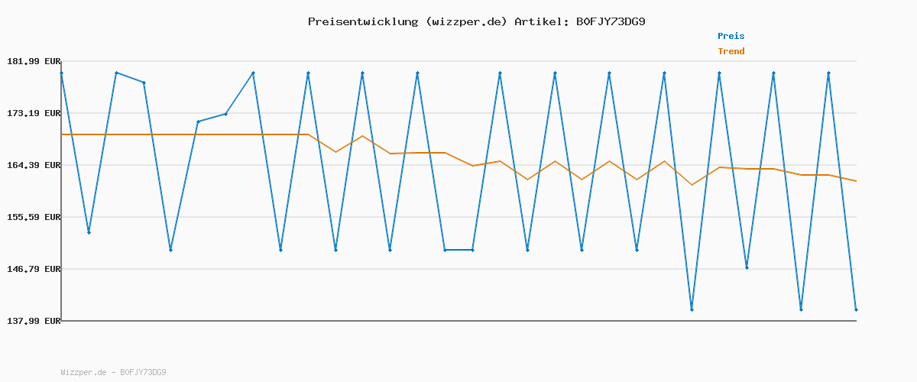The image size is (917, 382).
Task: Select the 155.59 EUR axis label
Action: click(x=32, y=217)
